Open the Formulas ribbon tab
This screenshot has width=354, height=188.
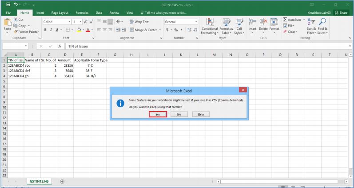(x=82, y=12)
